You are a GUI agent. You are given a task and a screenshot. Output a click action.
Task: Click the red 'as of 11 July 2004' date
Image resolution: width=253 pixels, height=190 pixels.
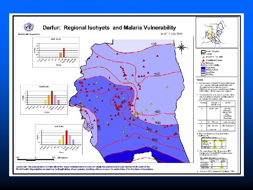[171, 34]
